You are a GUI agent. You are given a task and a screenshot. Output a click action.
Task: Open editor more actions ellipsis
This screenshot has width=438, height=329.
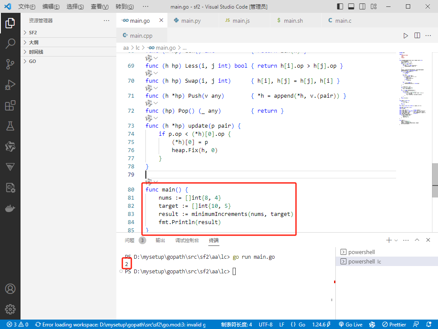pyautogui.click(x=428, y=36)
